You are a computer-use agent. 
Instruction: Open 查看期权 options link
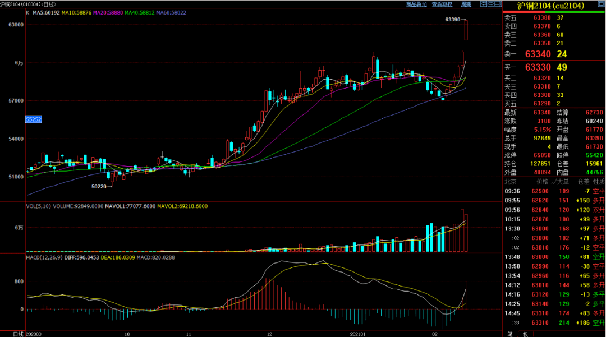click(x=442, y=4)
